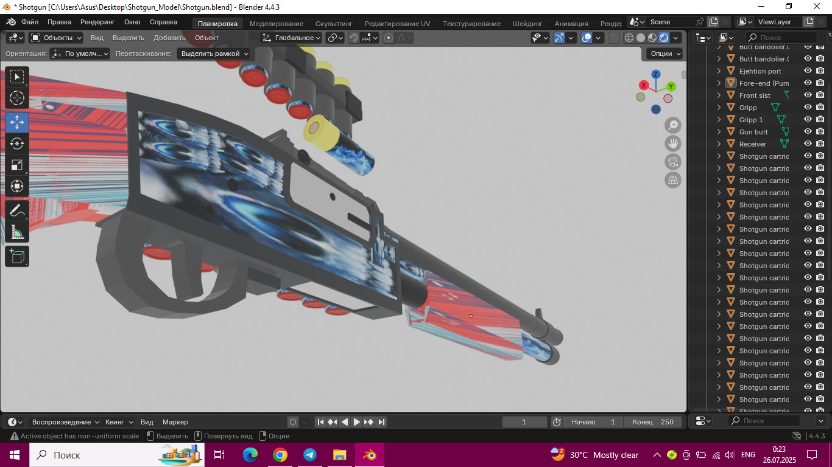Open Опции dropdown in viewport

tap(665, 54)
